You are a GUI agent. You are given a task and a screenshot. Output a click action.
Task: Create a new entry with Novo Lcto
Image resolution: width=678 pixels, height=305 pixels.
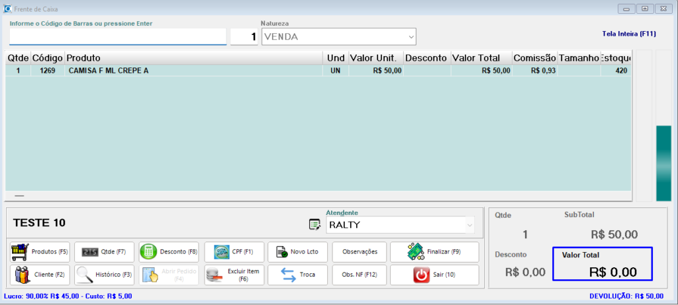tap(297, 251)
